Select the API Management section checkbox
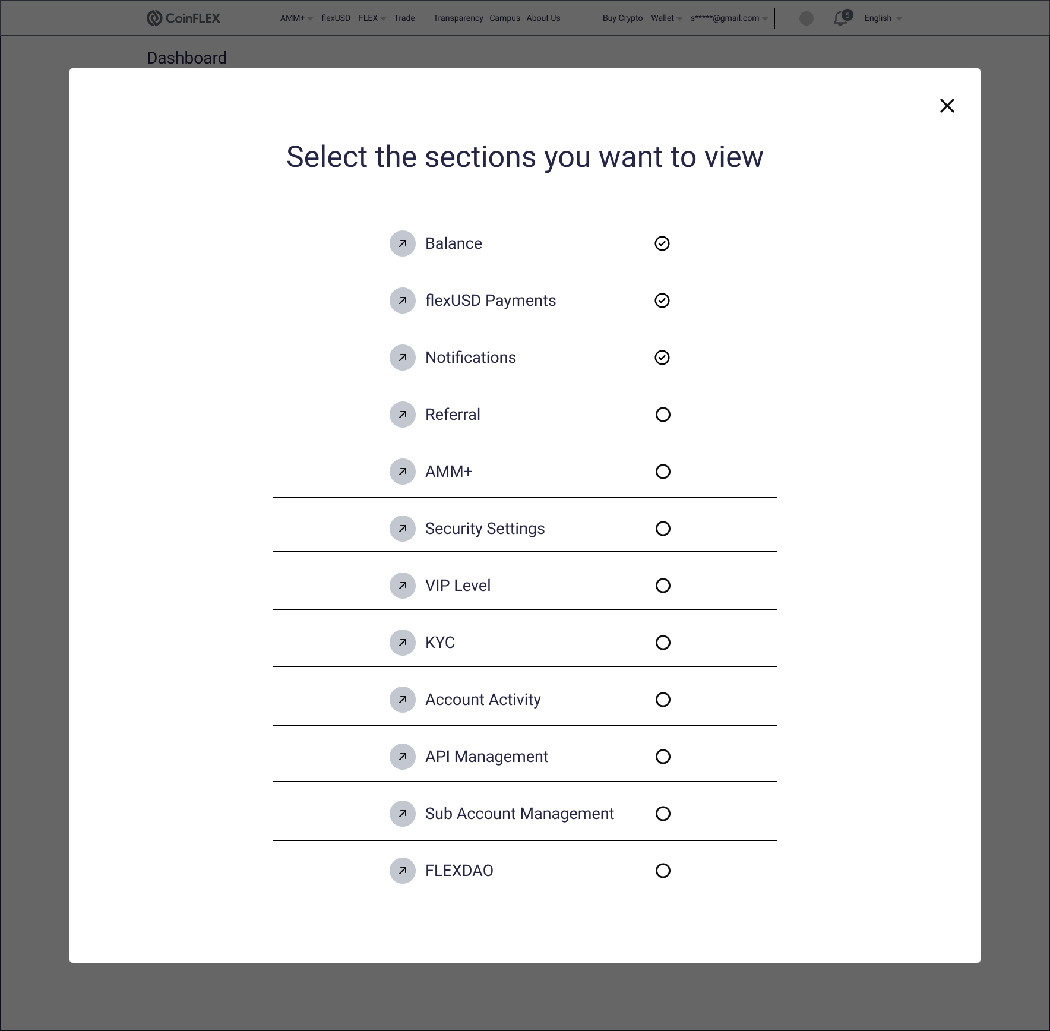Viewport: 1050px width, 1031px height. coord(663,757)
